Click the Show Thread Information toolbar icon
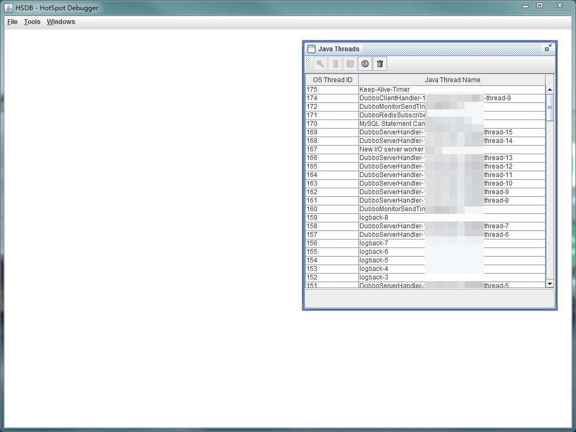Screen dimensions: 576x432 click(365, 64)
